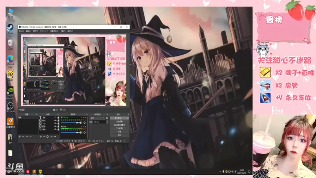Open the Scene Collection menu in OBS

(54, 31)
